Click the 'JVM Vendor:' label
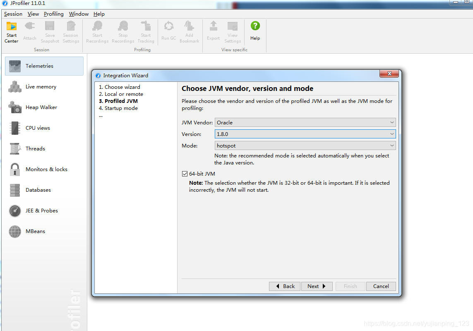 point(197,123)
